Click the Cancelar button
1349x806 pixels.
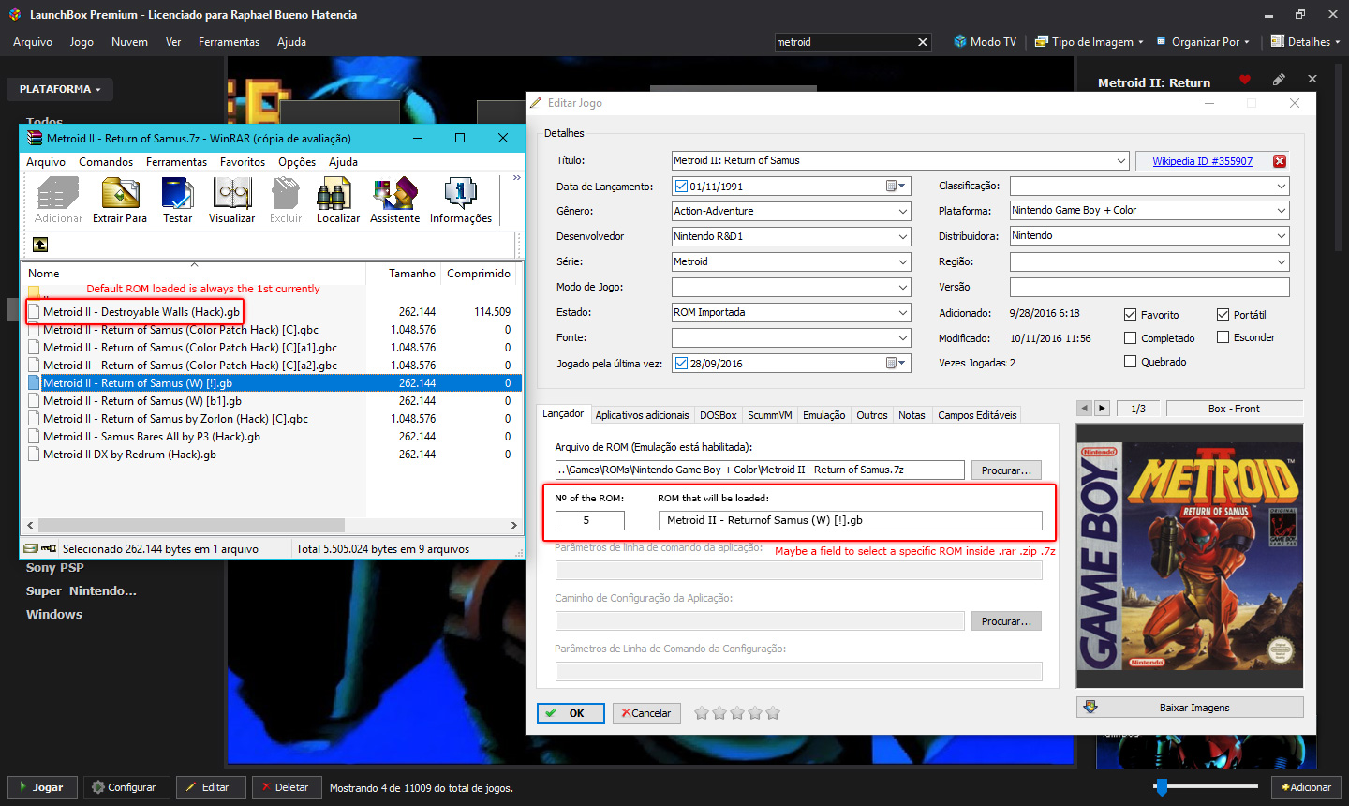tap(646, 713)
